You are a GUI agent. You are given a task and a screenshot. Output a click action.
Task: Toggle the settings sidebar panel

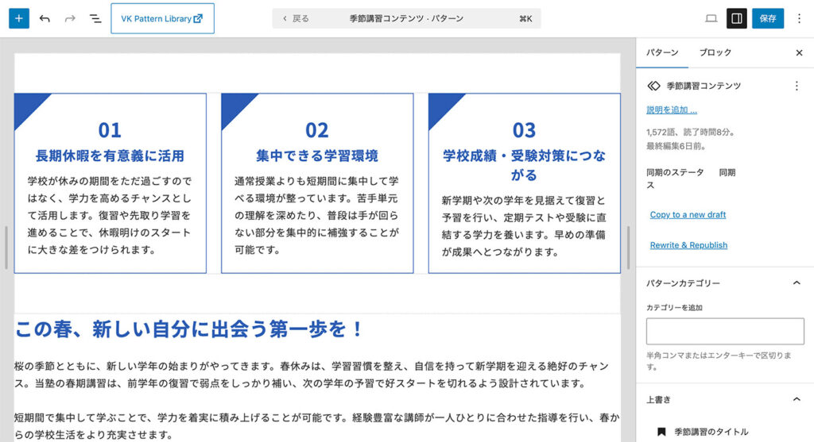737,18
